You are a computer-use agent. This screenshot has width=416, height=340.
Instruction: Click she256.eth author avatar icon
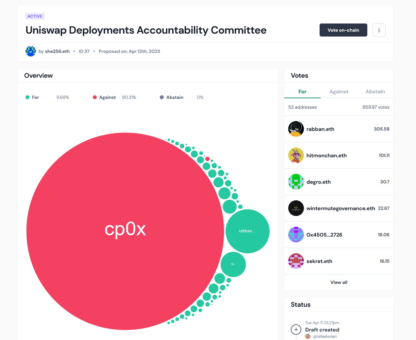(x=31, y=51)
